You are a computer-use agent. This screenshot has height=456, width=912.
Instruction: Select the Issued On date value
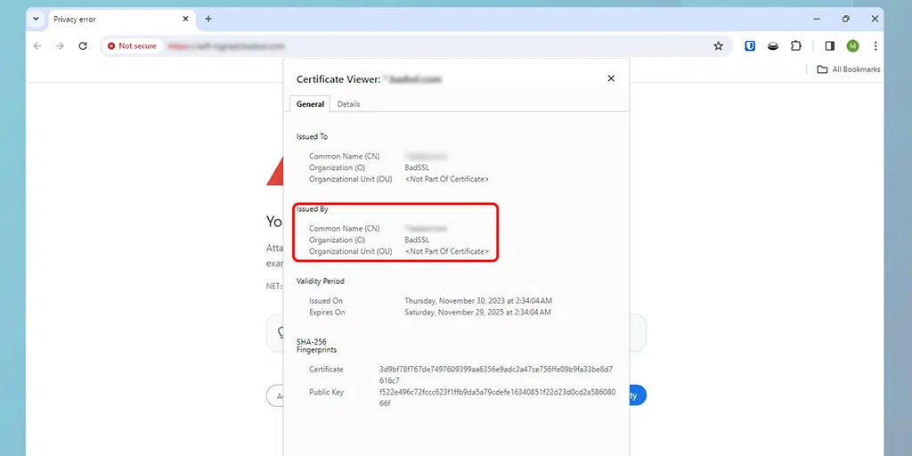point(478,301)
